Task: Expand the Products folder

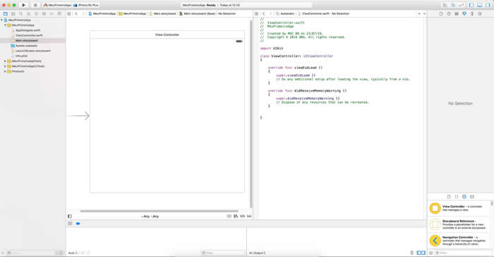Action: click(x=5, y=71)
